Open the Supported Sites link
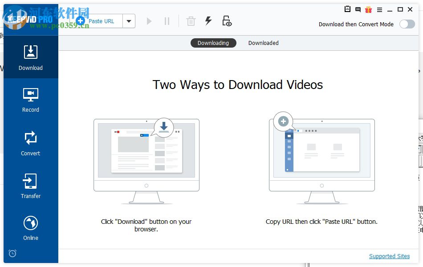The image size is (423, 267). pos(389,256)
